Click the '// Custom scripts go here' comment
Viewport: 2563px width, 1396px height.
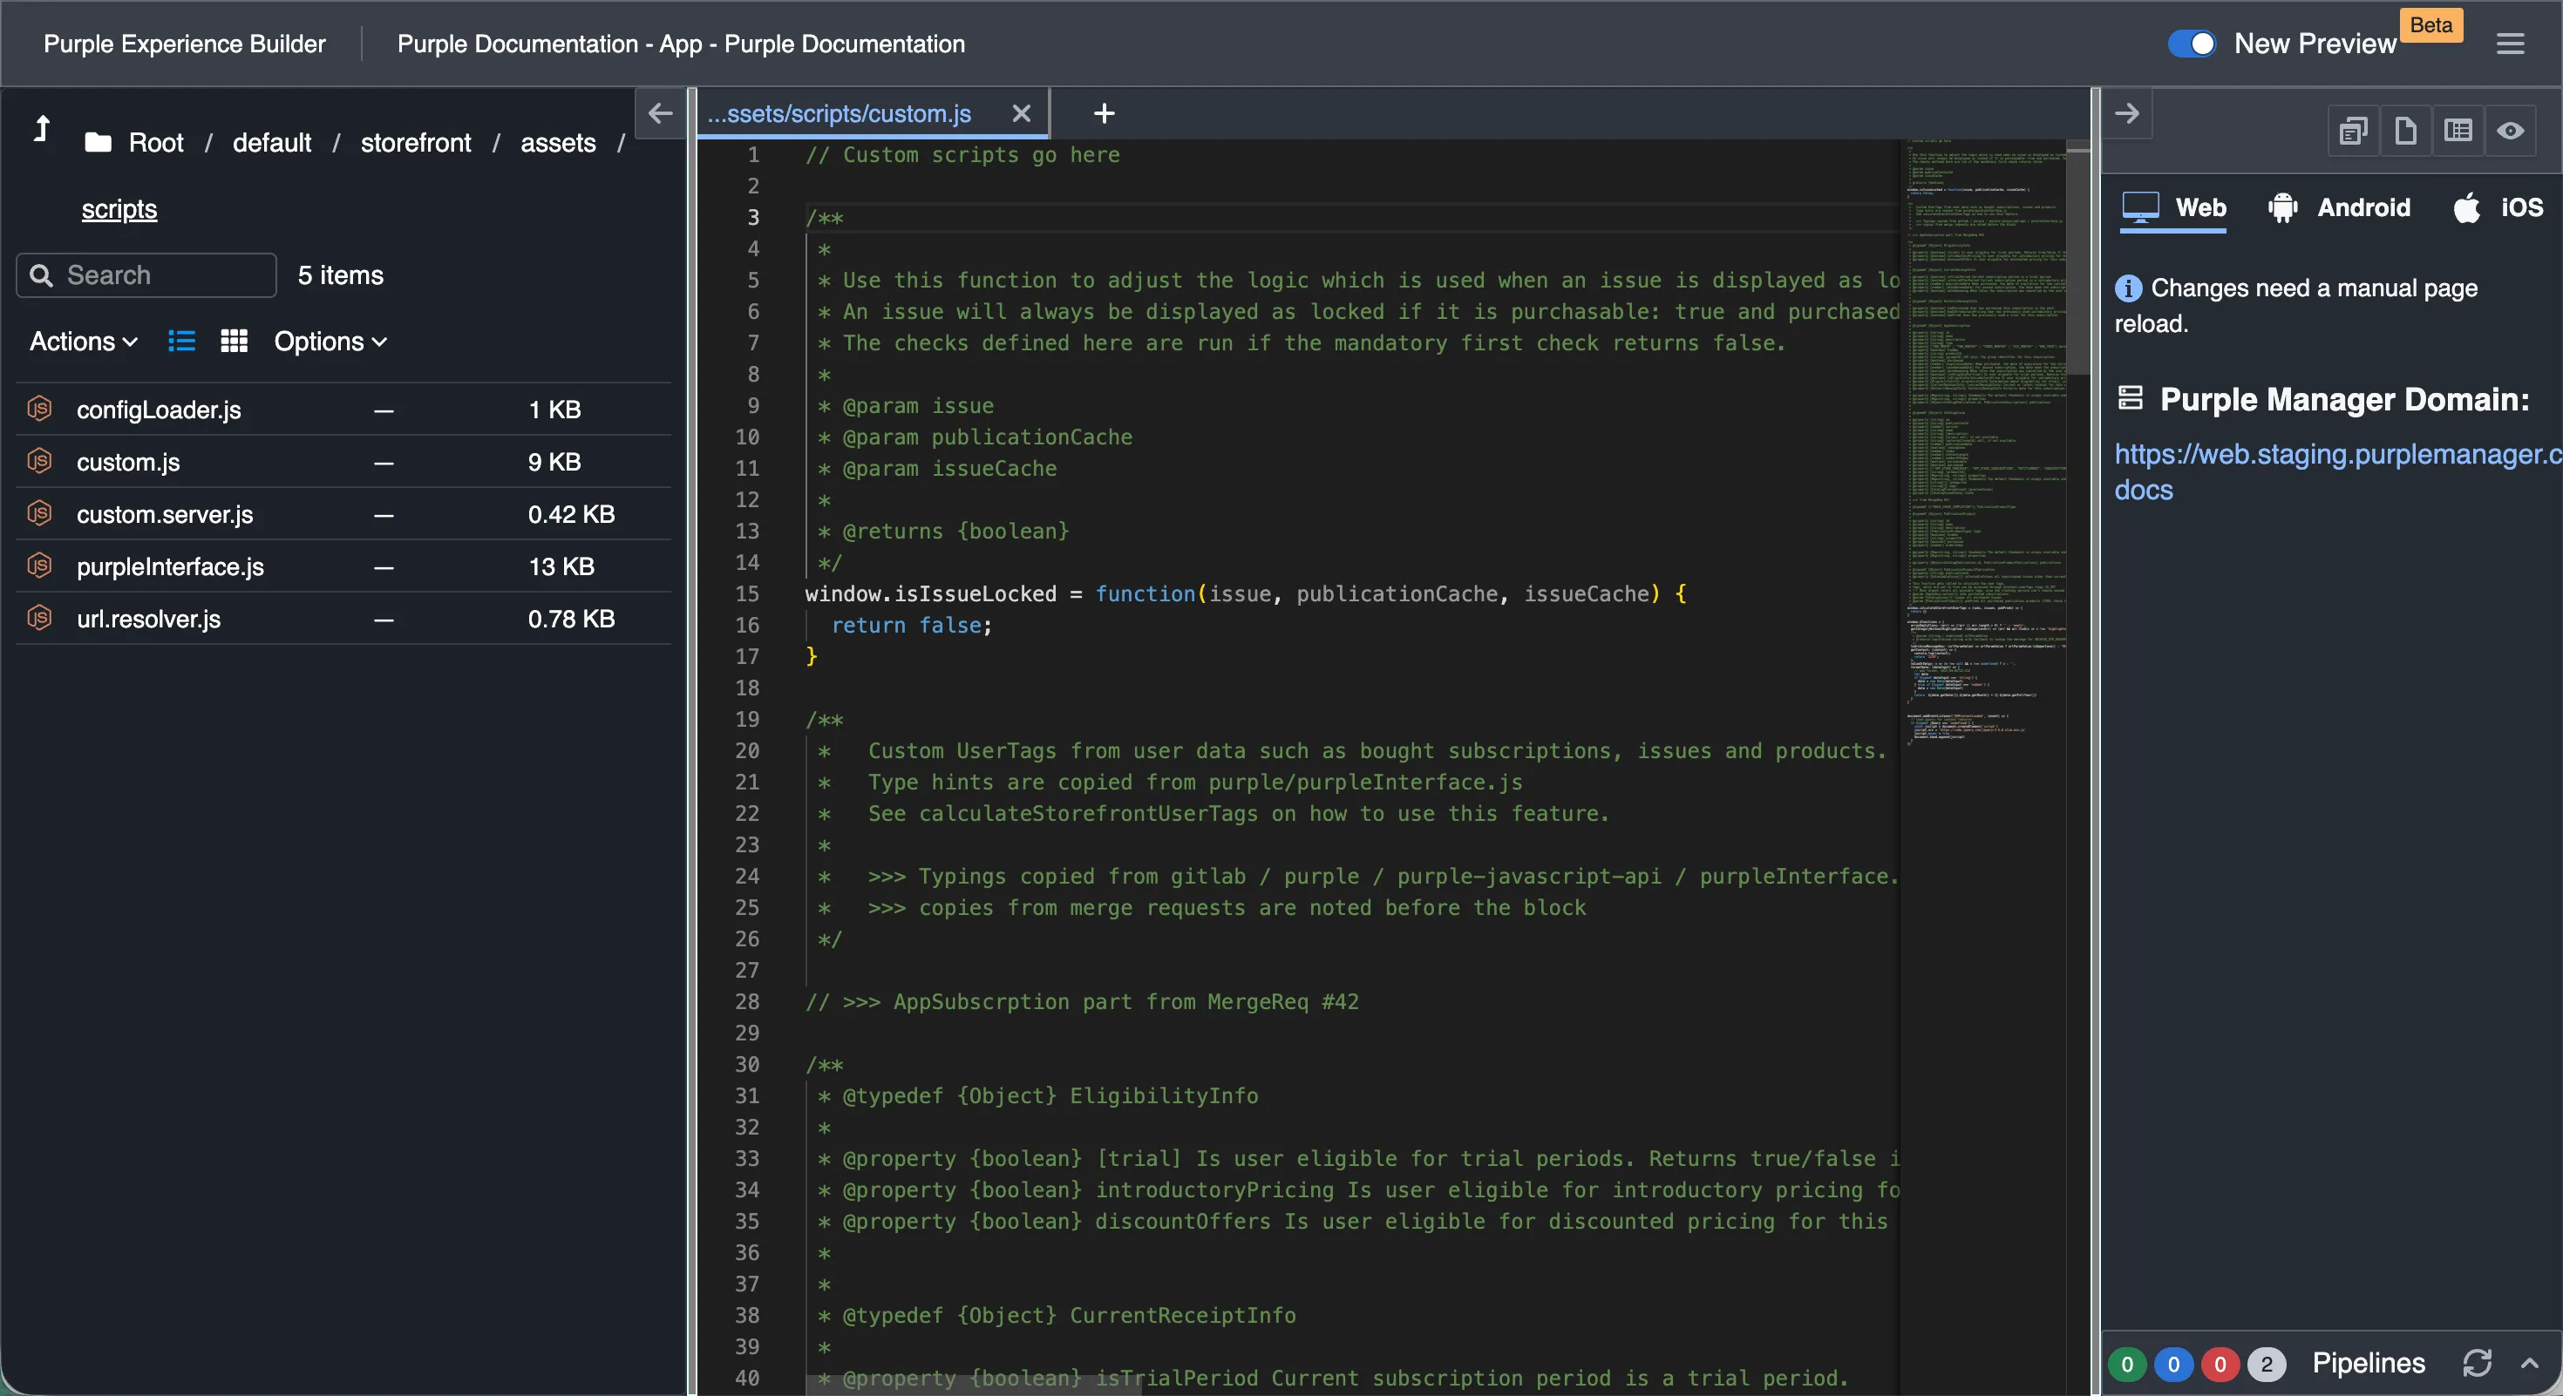962,155
